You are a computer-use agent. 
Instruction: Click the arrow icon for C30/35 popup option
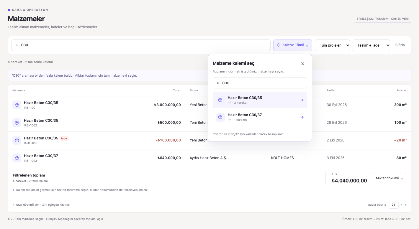coord(302,100)
